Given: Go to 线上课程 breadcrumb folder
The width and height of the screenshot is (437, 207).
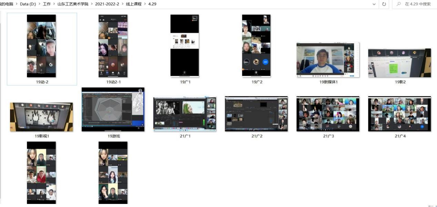Looking at the screenshot, I should [x=133, y=4].
